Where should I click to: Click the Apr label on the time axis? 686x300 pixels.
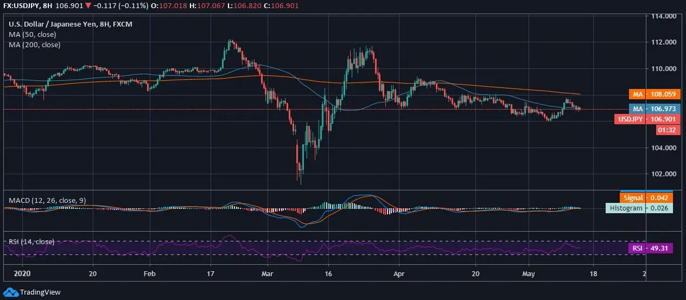pyautogui.click(x=399, y=273)
